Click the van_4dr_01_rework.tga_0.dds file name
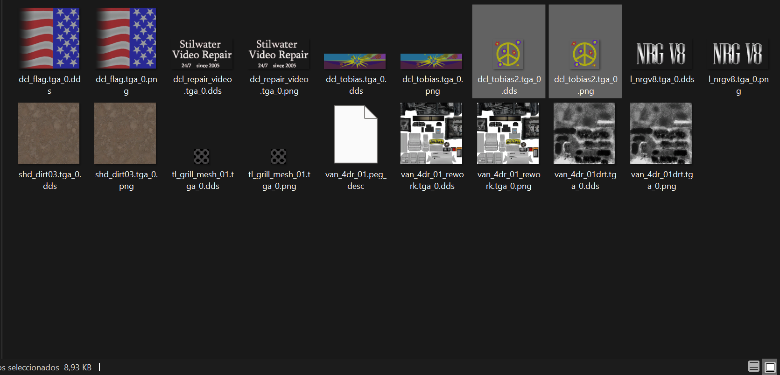Screen dimensions: 780x375 coord(432,180)
